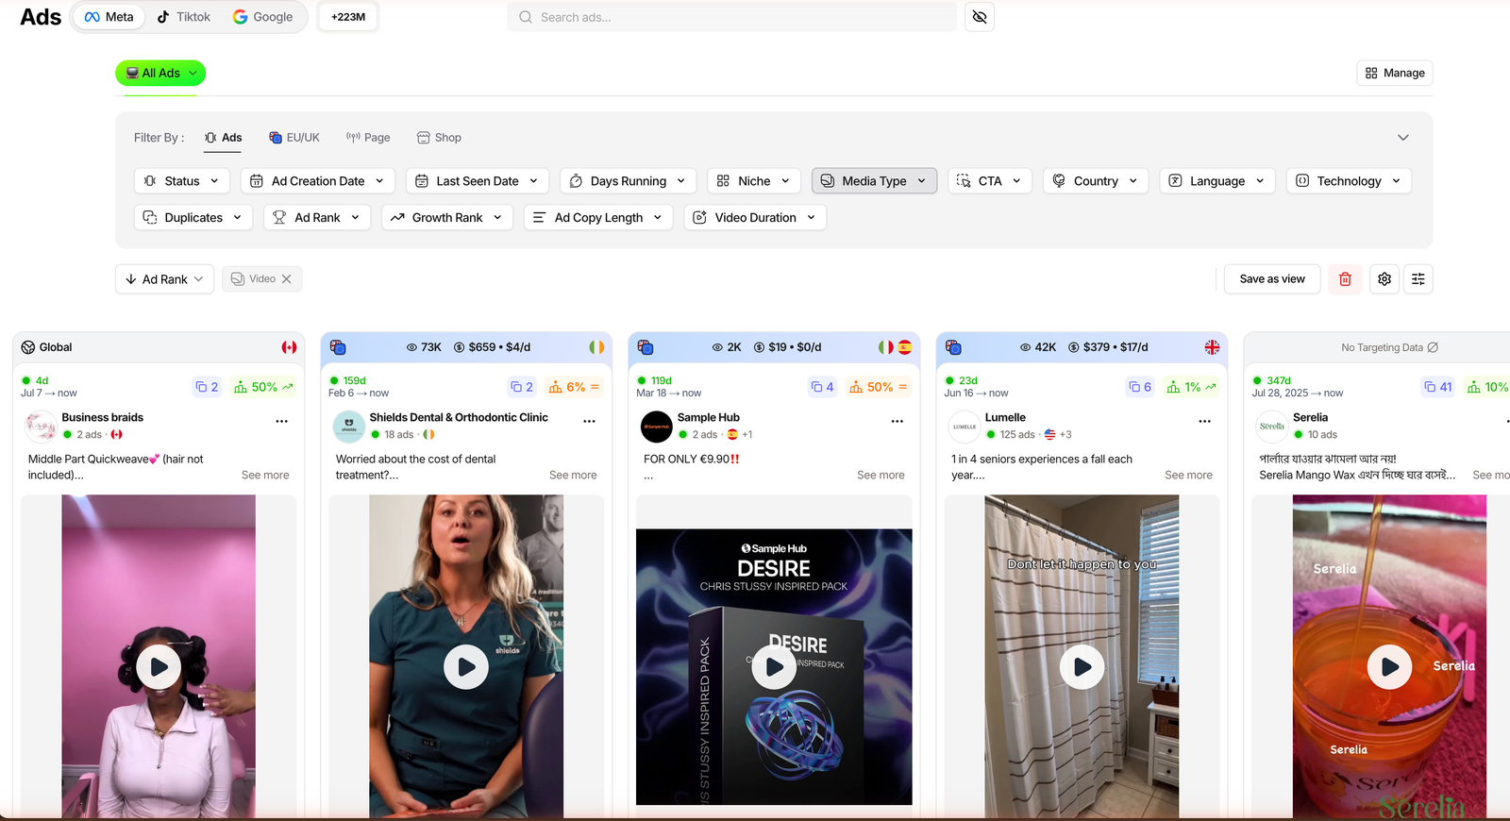Viewport: 1510px width, 821px height.
Task: Open the All Ads green button
Action: tap(160, 73)
